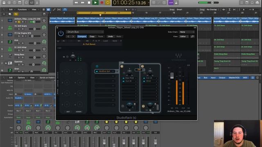Open tracks area View menu
Viewport: 262px width, 147px height.
click(34, 10)
